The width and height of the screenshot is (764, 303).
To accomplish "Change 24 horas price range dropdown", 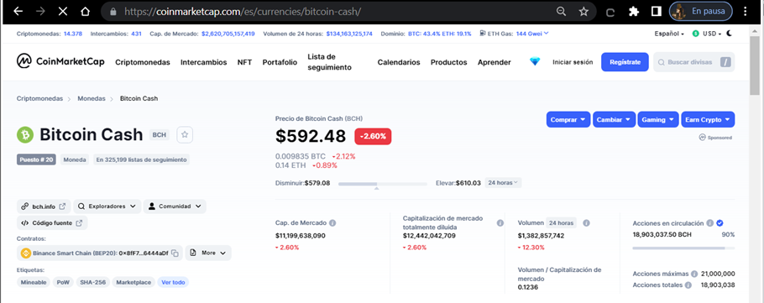I will tap(504, 183).
